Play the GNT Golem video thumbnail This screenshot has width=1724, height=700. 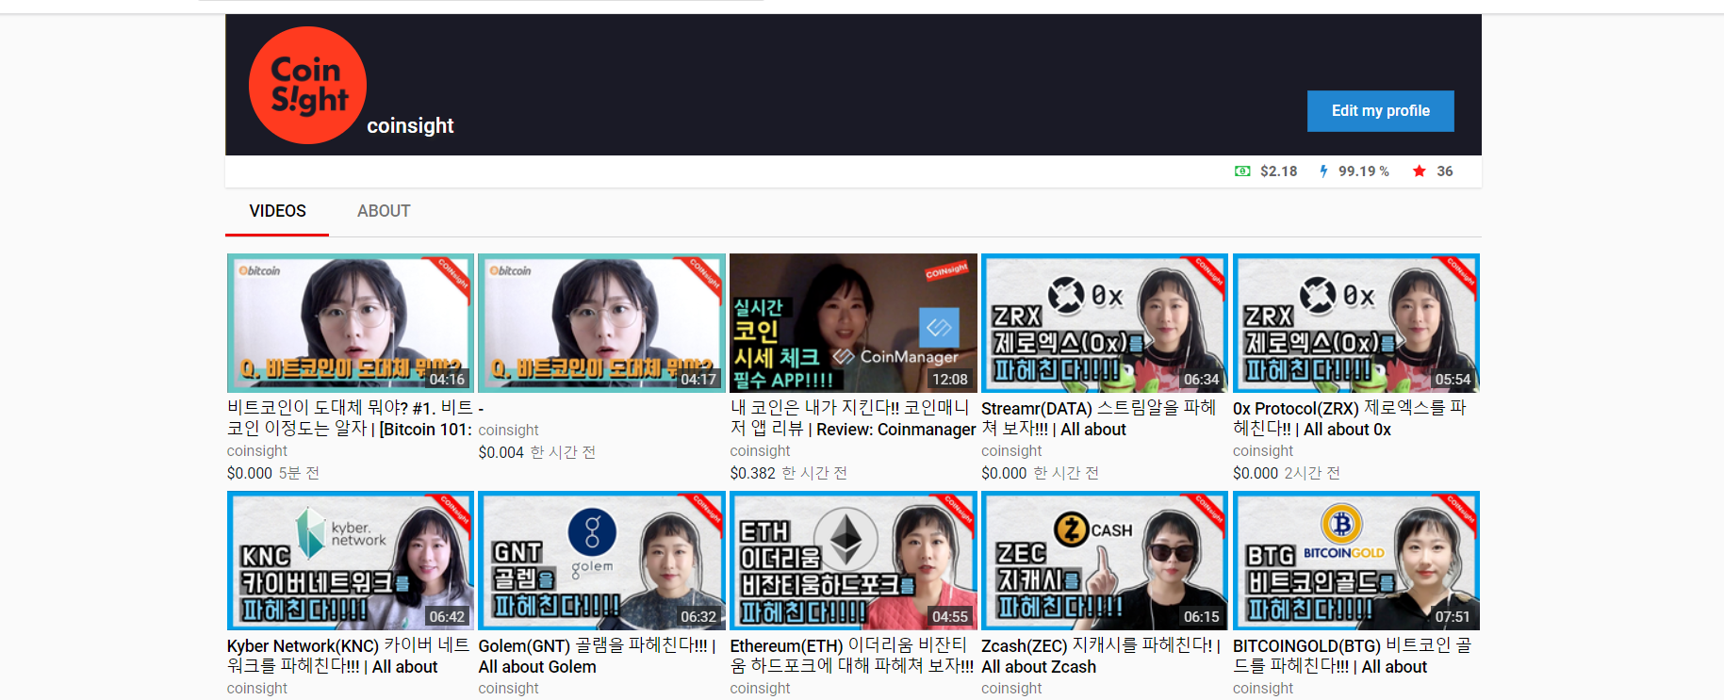pos(601,561)
